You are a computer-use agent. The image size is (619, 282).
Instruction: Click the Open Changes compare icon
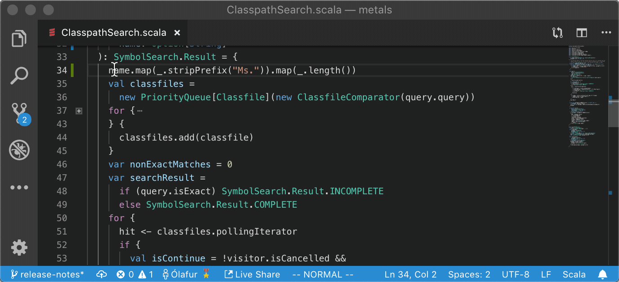tap(558, 33)
